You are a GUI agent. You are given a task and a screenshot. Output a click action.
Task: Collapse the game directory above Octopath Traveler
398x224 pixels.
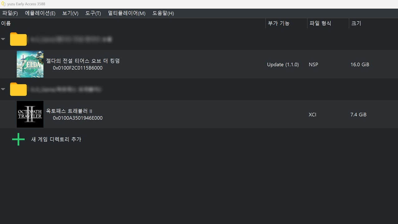point(3,89)
